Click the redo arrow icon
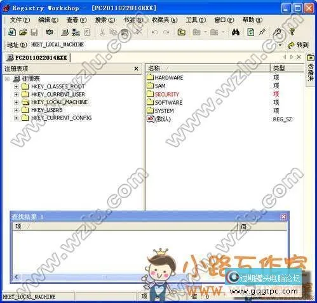Viewport: 317px width, 303px height. click(x=166, y=32)
